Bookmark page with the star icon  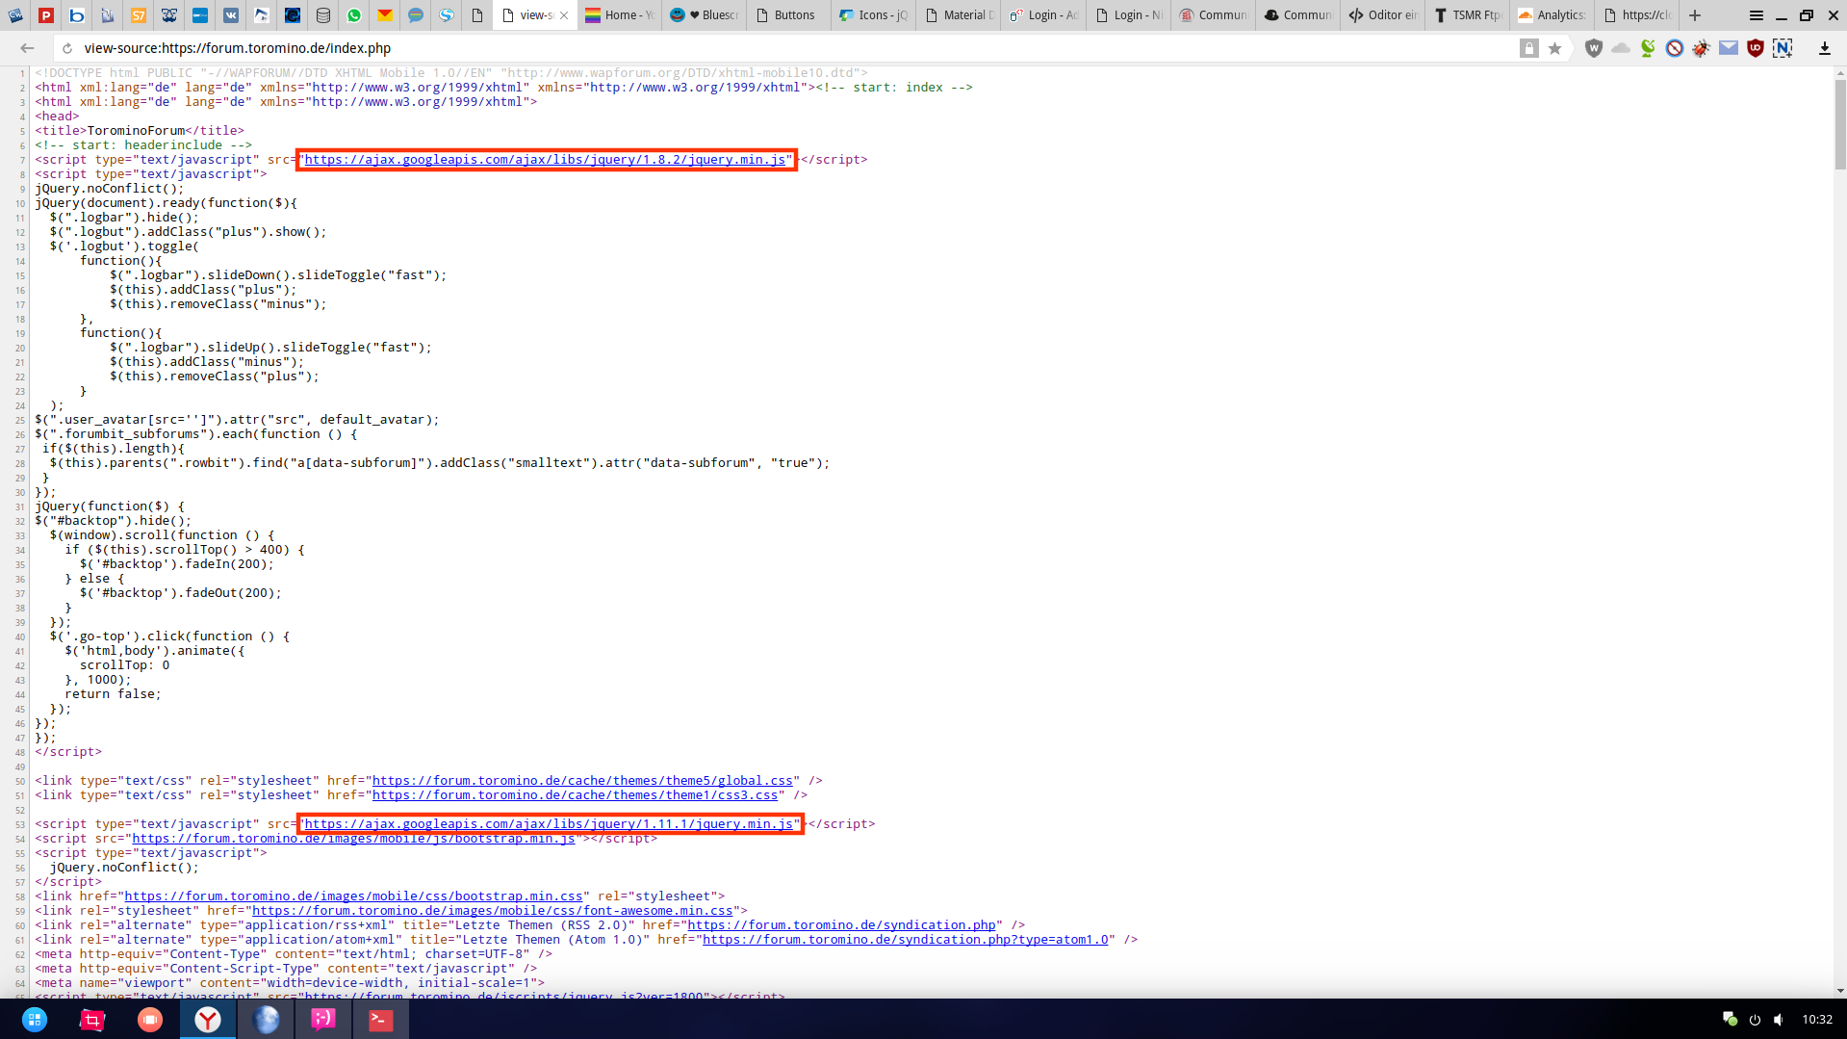pos(1554,48)
